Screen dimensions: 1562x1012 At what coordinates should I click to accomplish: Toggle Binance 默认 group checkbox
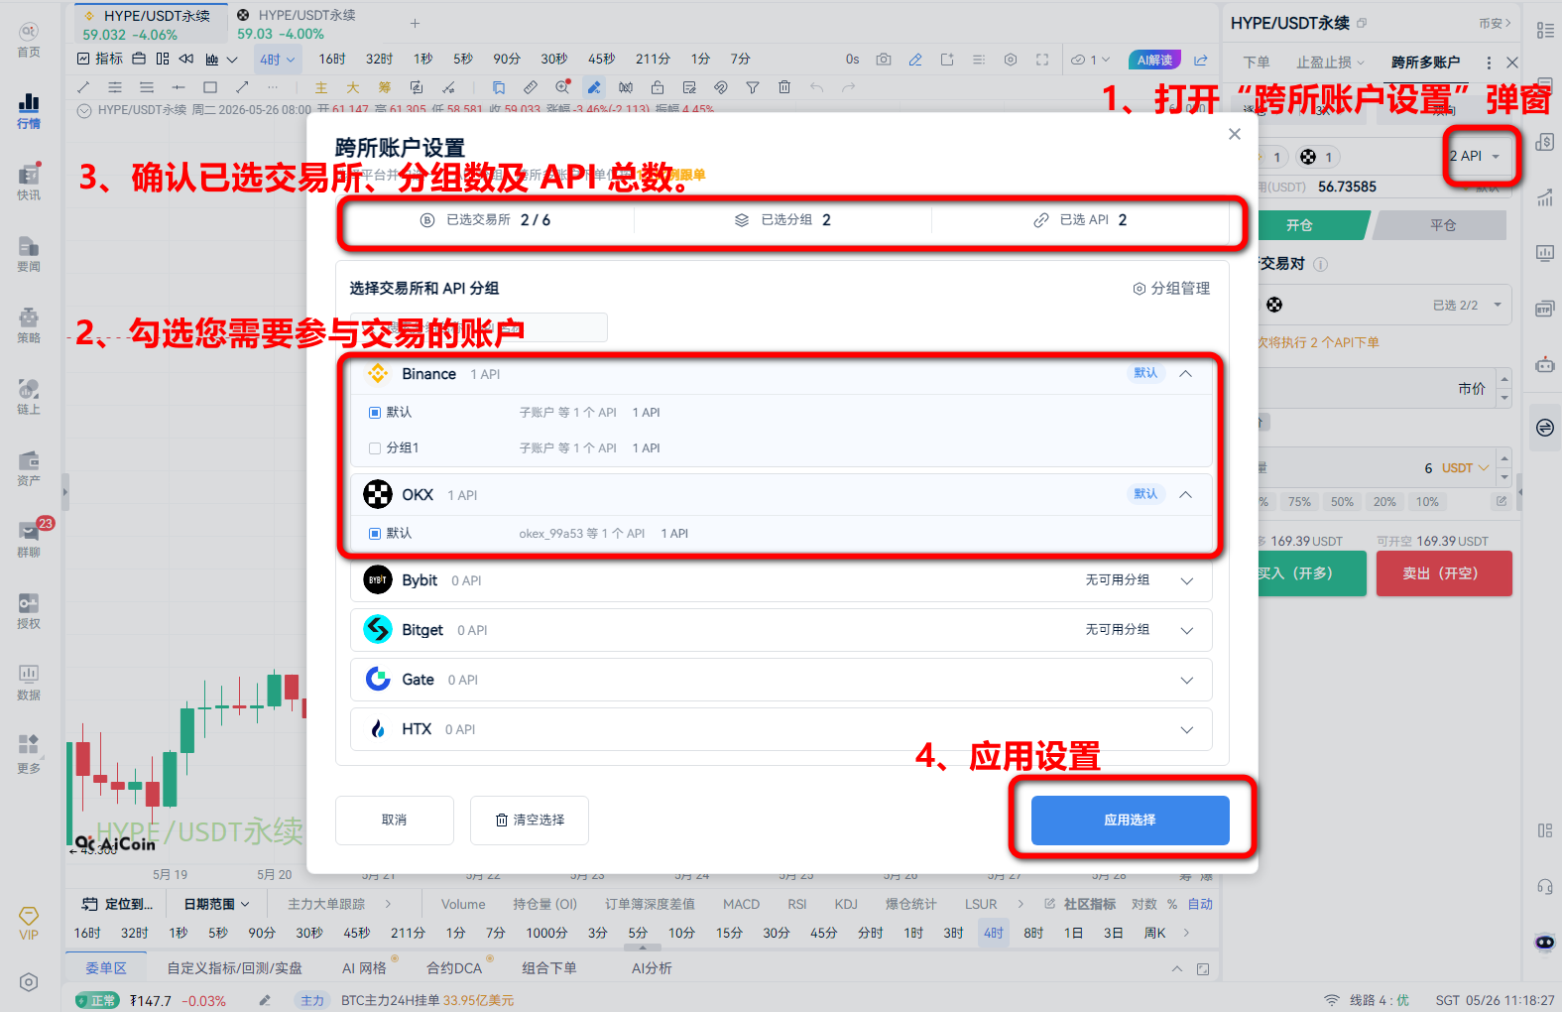pos(375,413)
